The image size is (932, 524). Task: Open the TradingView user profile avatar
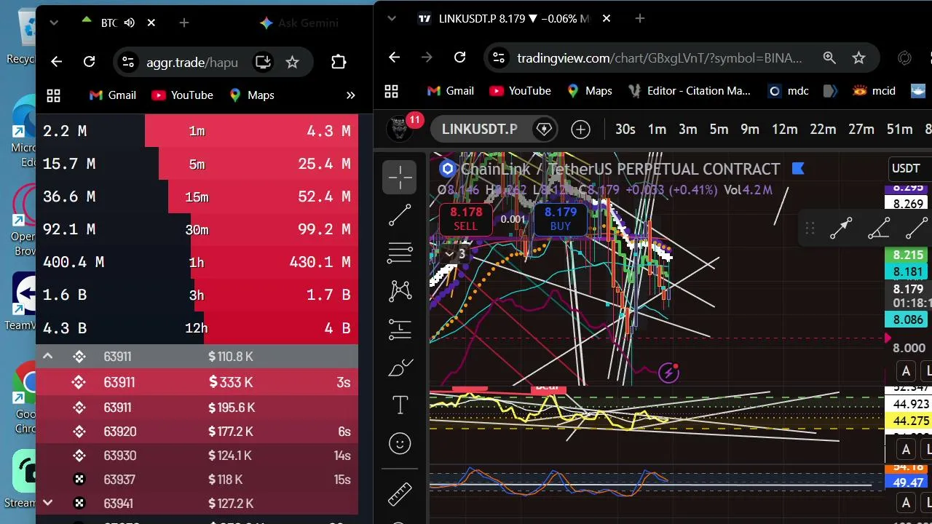[x=398, y=130]
